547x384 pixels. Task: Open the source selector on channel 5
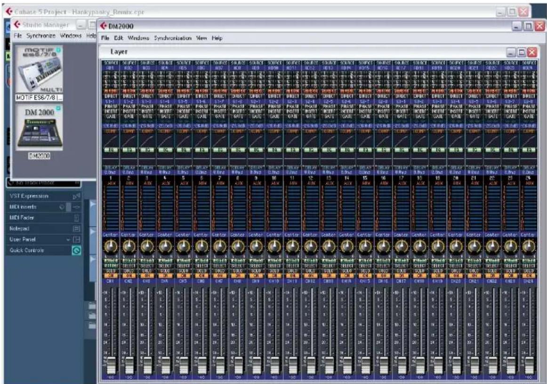[x=183, y=68]
